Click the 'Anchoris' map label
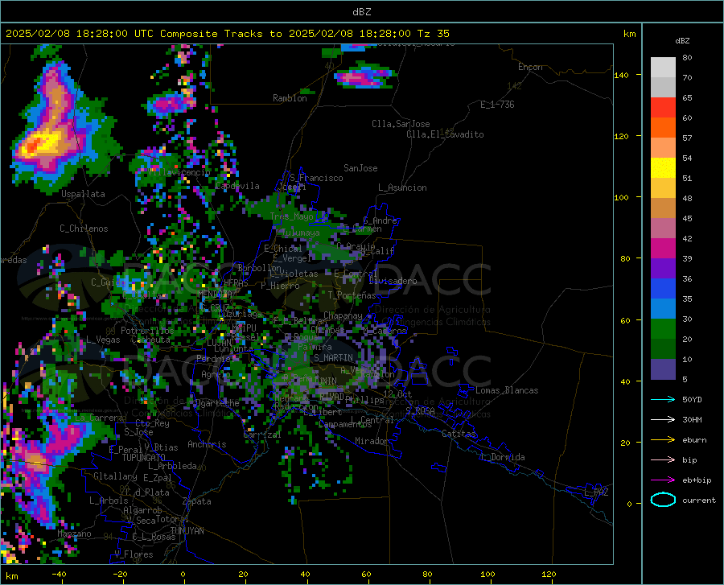The image size is (724, 585). tap(207, 444)
